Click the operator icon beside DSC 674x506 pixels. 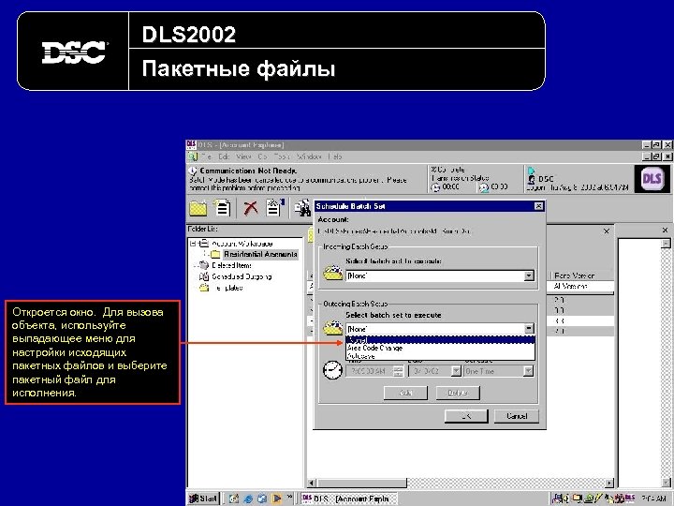click(x=532, y=179)
